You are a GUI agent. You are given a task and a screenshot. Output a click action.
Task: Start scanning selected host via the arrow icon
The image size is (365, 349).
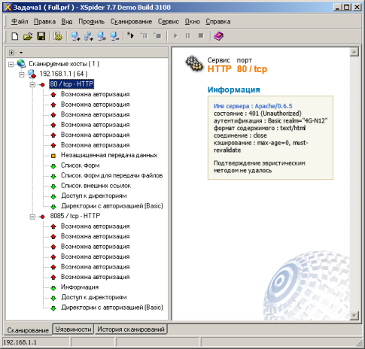(130, 35)
